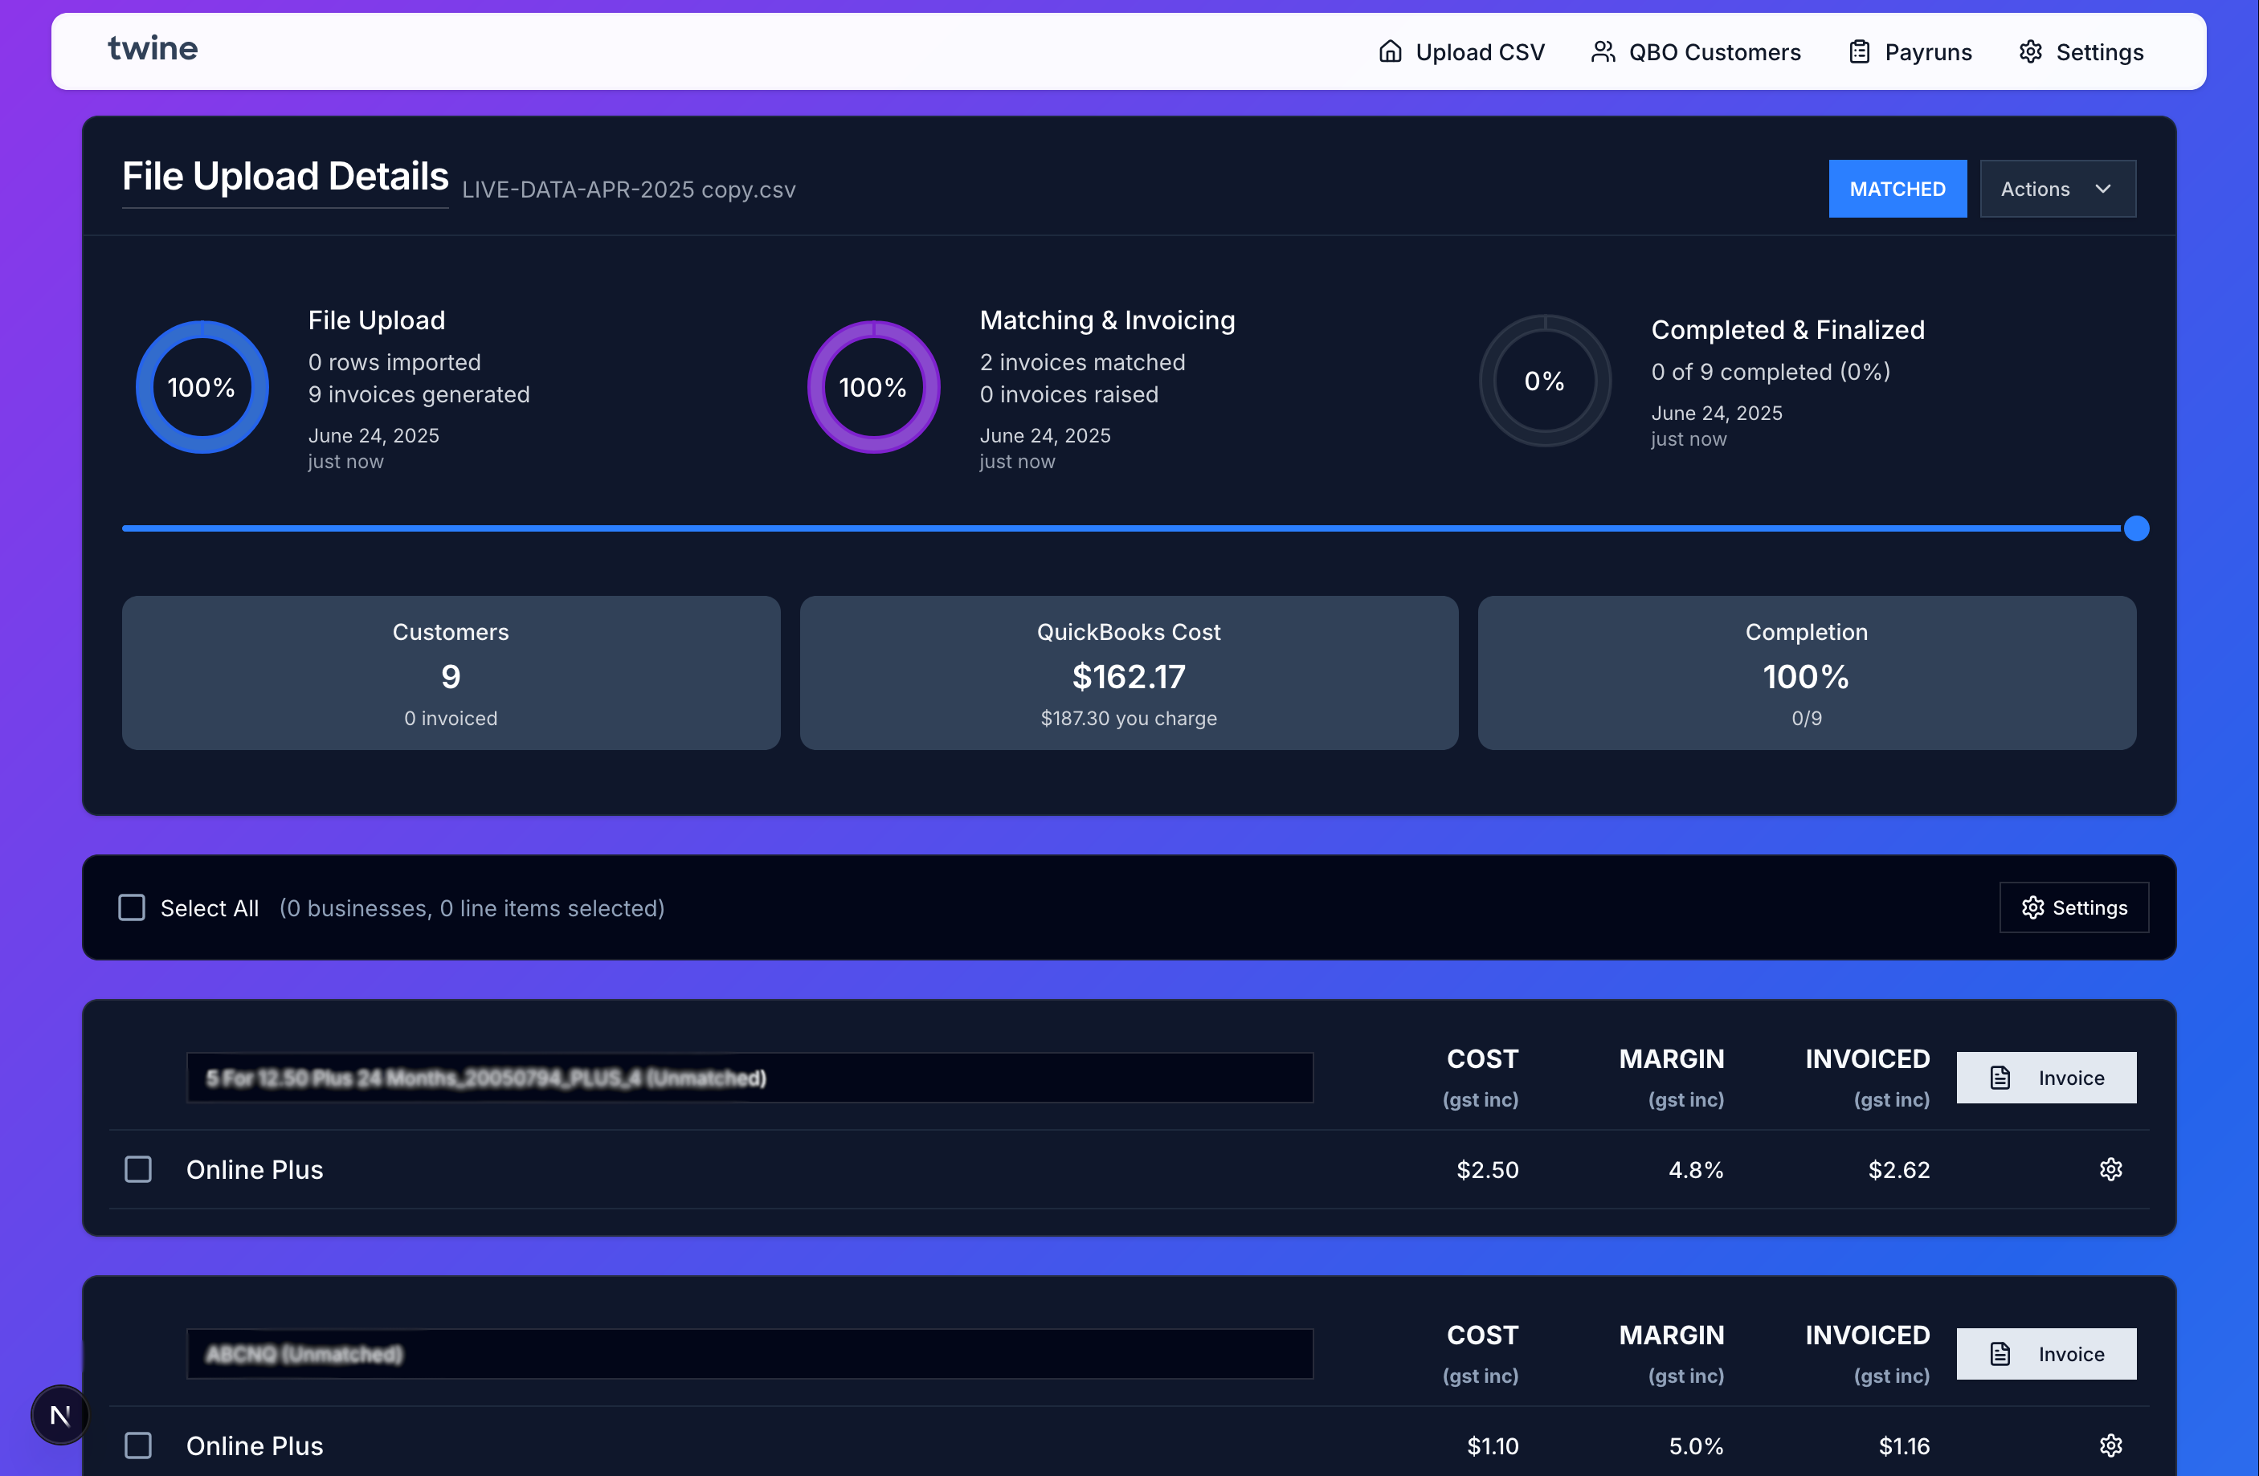The image size is (2259, 1476).
Task: Click the QBO Customers people icon
Action: (1602, 51)
